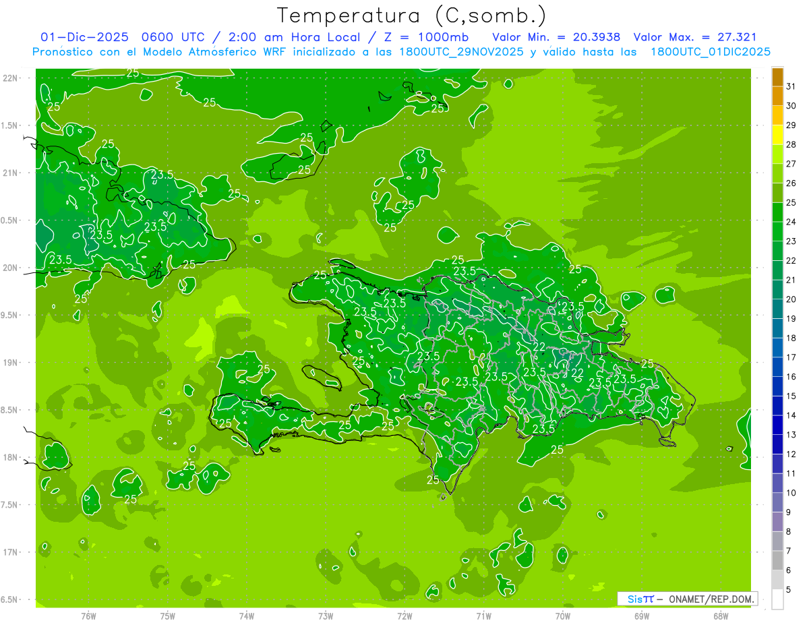Click the 'Temperatura (C,somb.)' map title
The height and width of the screenshot is (625, 809).
point(412,16)
